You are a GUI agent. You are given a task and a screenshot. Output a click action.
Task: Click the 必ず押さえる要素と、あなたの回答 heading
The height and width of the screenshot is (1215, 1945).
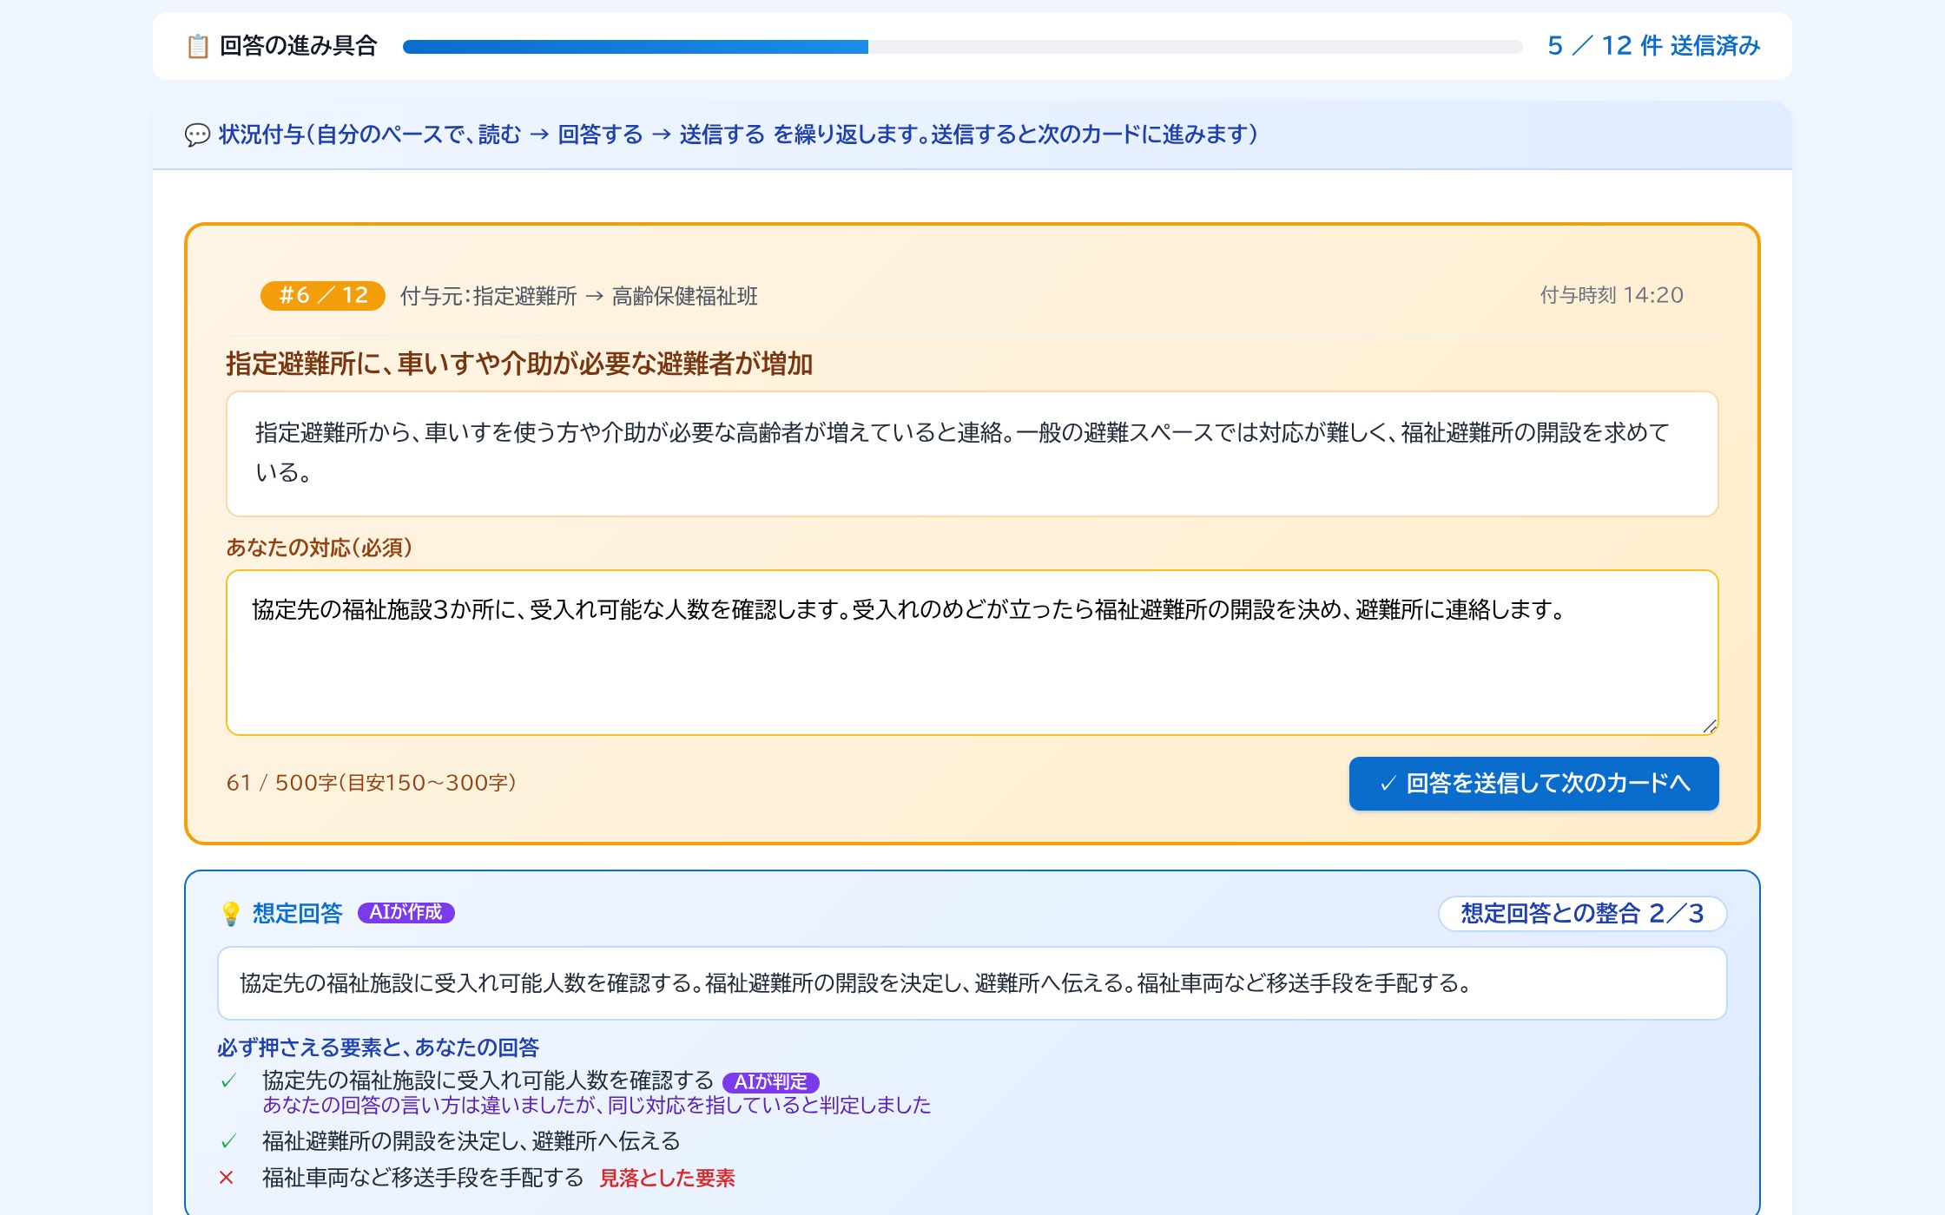point(378,1048)
